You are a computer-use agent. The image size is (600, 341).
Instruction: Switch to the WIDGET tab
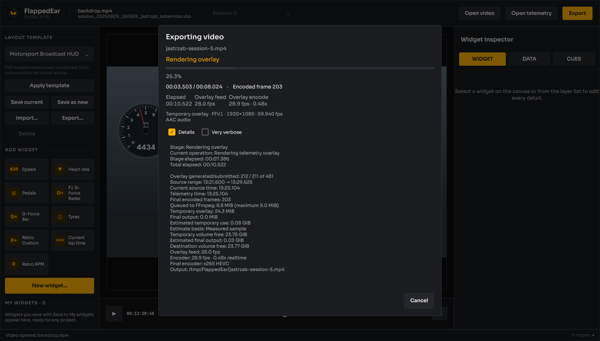pyautogui.click(x=482, y=59)
